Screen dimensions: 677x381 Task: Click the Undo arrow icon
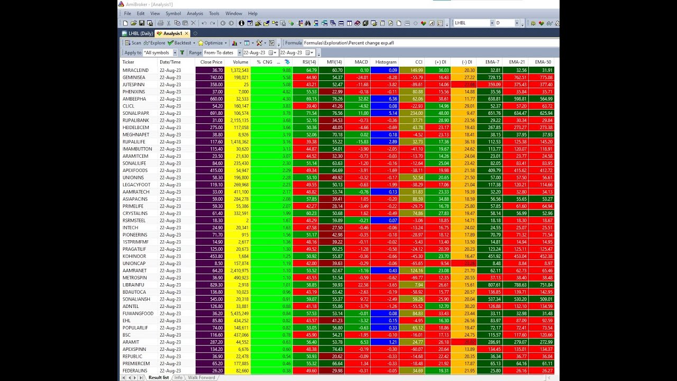pos(204,23)
